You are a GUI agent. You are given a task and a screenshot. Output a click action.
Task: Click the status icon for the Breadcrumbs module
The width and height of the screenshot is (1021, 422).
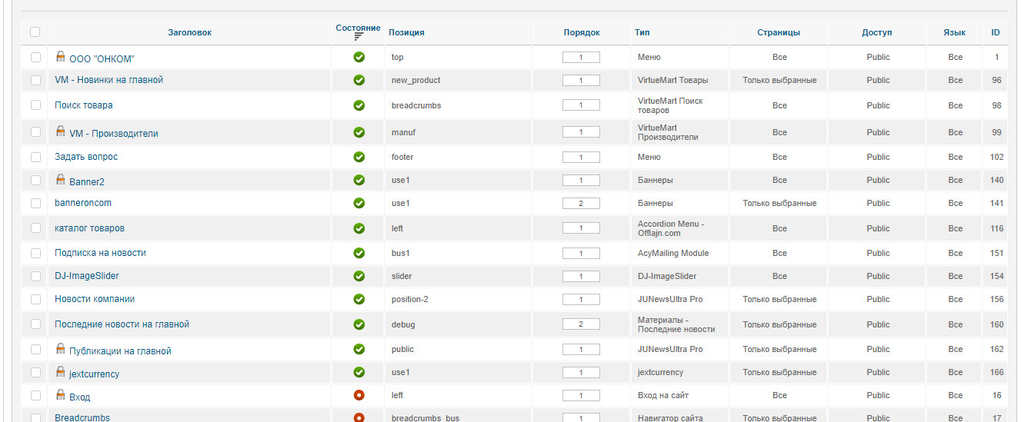pyautogui.click(x=359, y=417)
